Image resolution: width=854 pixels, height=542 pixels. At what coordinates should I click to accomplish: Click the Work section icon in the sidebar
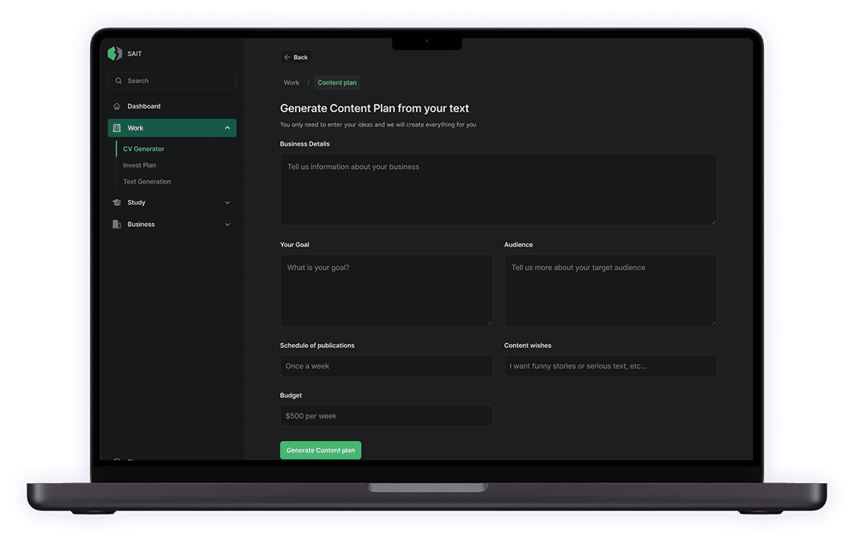117,128
